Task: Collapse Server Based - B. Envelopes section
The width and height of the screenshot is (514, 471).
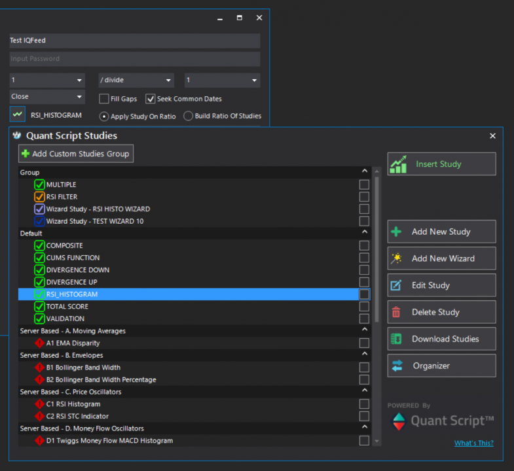Action: (x=365, y=354)
